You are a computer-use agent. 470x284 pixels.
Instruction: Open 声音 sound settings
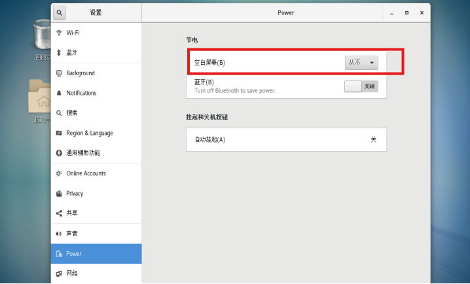click(96, 234)
